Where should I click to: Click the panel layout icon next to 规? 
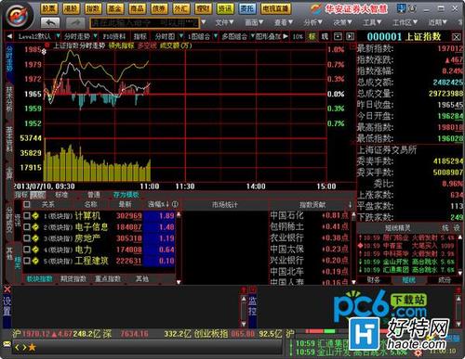338,36
